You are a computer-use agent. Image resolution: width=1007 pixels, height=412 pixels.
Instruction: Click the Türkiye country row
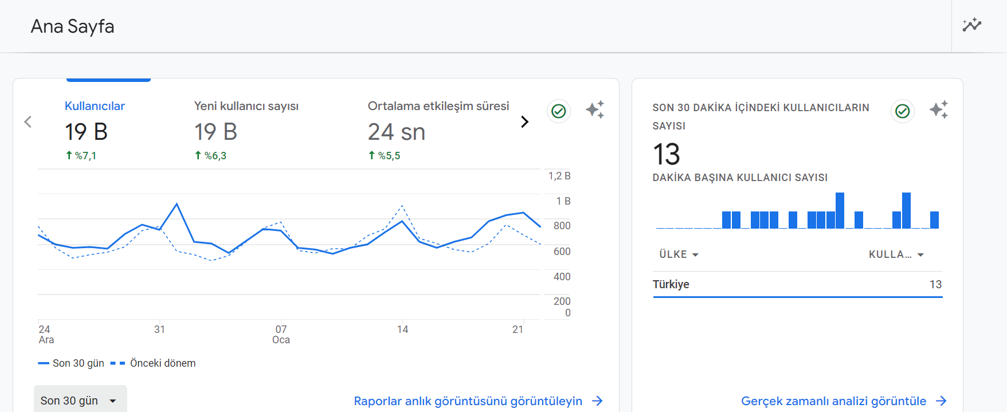[797, 285]
